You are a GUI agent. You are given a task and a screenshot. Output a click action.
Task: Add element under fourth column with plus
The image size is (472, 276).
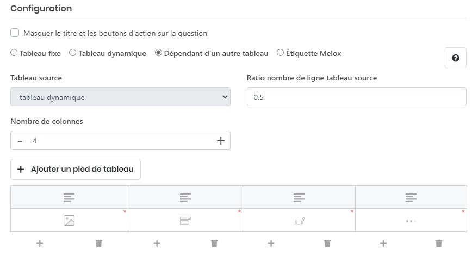[x=383, y=243]
